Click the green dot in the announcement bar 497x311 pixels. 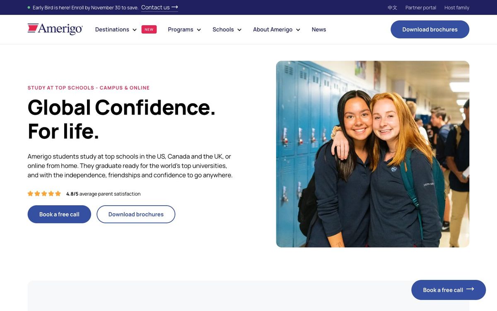tap(29, 7)
